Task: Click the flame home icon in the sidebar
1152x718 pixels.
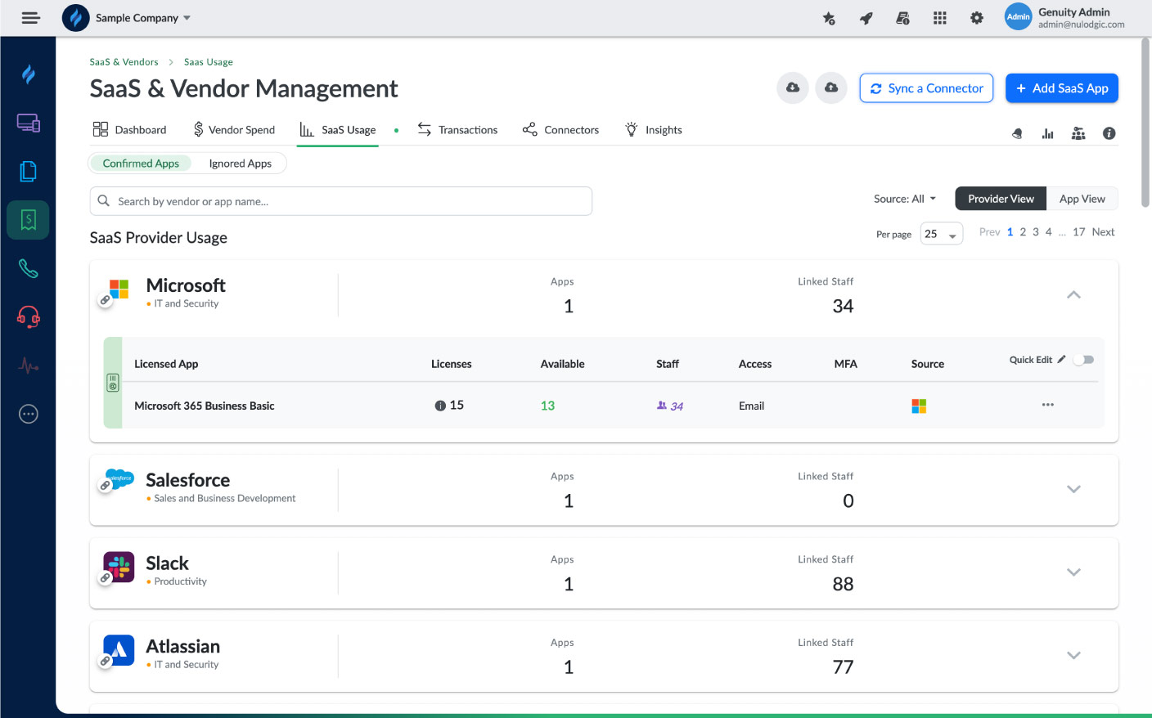Action: (29, 74)
